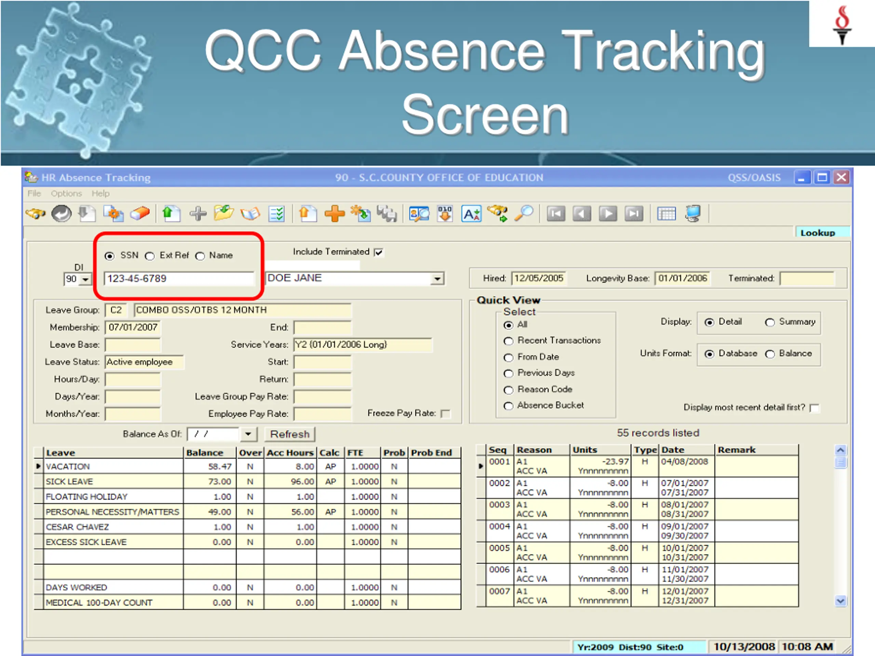
Task: Open the Balance As Of date dropdown
Action: pyautogui.click(x=248, y=434)
